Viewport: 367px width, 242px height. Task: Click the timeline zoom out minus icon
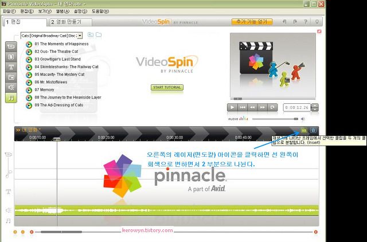(x=23, y=232)
